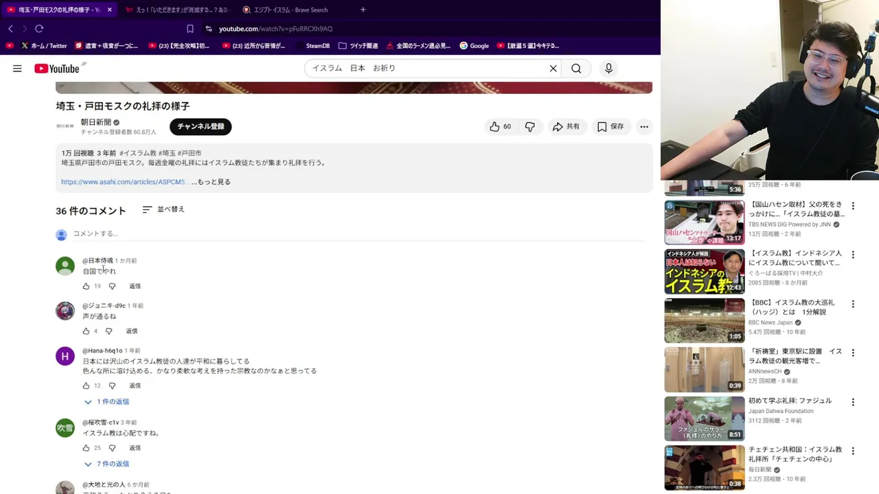Click inside the イスラム 日本 お祈り search field
Screen dimensions: 879x494
click(x=426, y=69)
